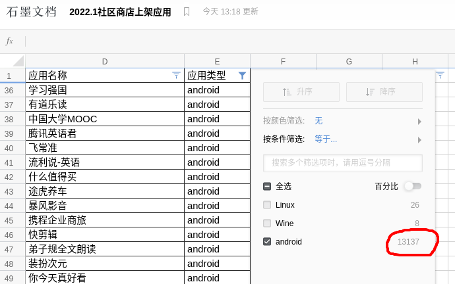Select cell 暴风影音
The width and height of the screenshot is (455, 284).
[105, 206]
